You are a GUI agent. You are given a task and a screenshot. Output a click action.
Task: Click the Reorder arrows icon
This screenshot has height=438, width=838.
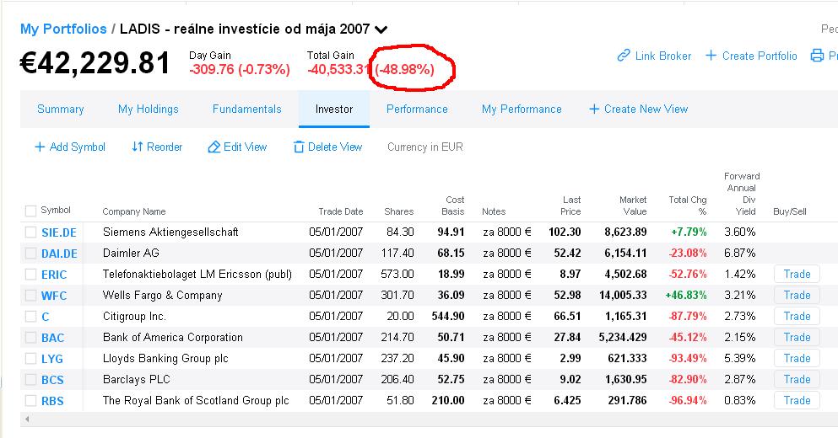[138, 147]
